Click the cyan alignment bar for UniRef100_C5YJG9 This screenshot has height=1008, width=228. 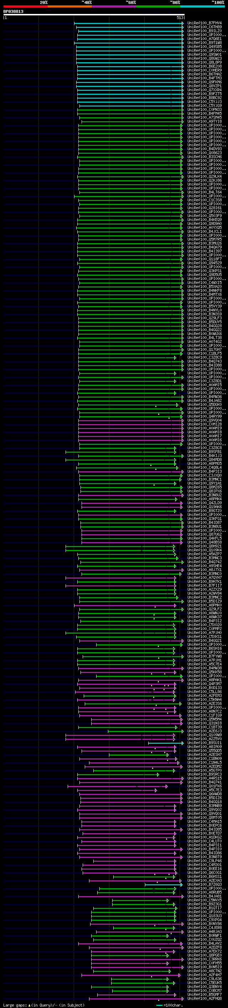click(x=131, y=105)
